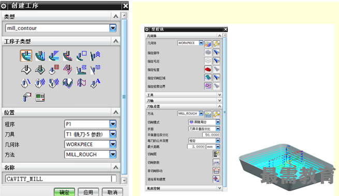Click the CAVITY_MILL name input field
Viewport: 339px width, 196px height.
tap(61, 179)
